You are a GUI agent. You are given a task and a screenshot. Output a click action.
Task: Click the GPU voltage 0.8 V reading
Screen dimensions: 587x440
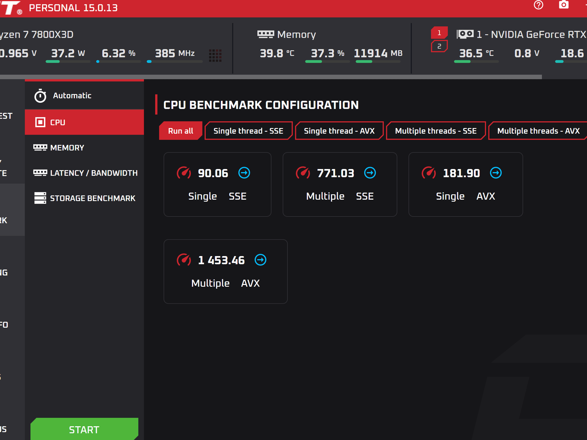[527, 53]
